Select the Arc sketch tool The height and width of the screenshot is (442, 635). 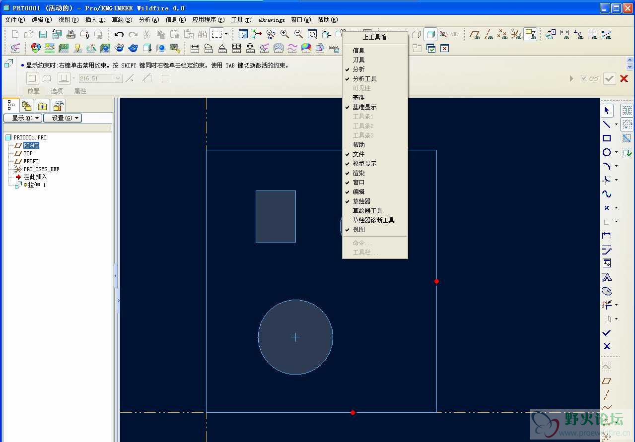point(607,166)
